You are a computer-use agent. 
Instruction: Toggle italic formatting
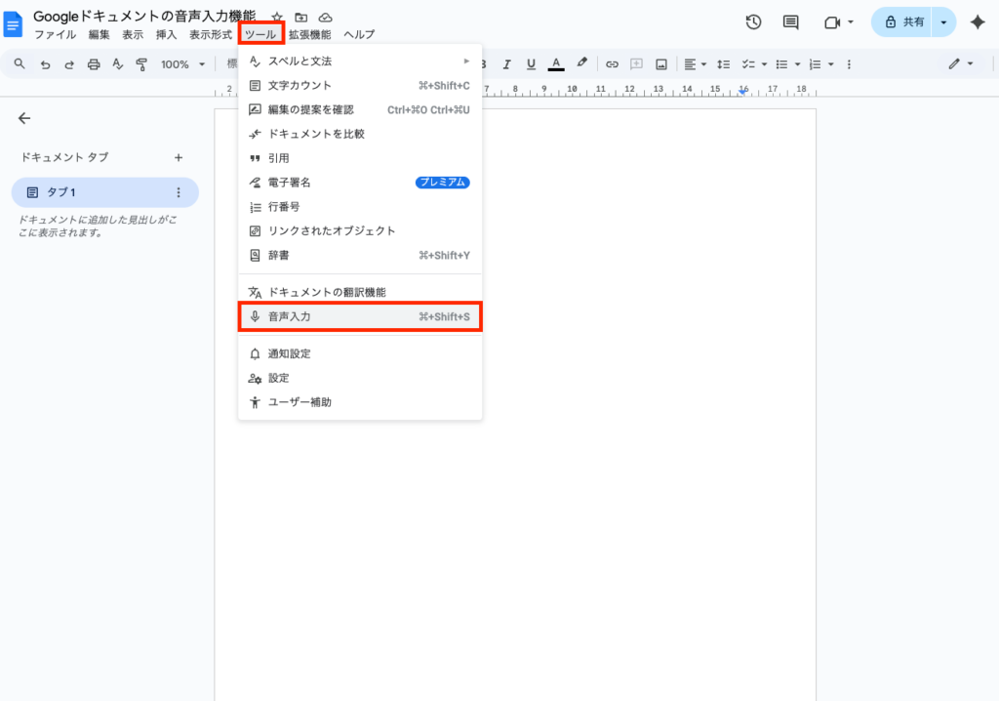507,64
